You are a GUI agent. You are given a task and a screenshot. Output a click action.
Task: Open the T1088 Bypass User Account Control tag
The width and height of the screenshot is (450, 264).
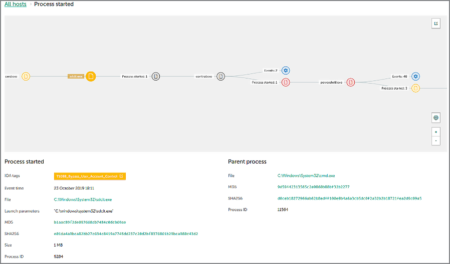(x=90, y=176)
